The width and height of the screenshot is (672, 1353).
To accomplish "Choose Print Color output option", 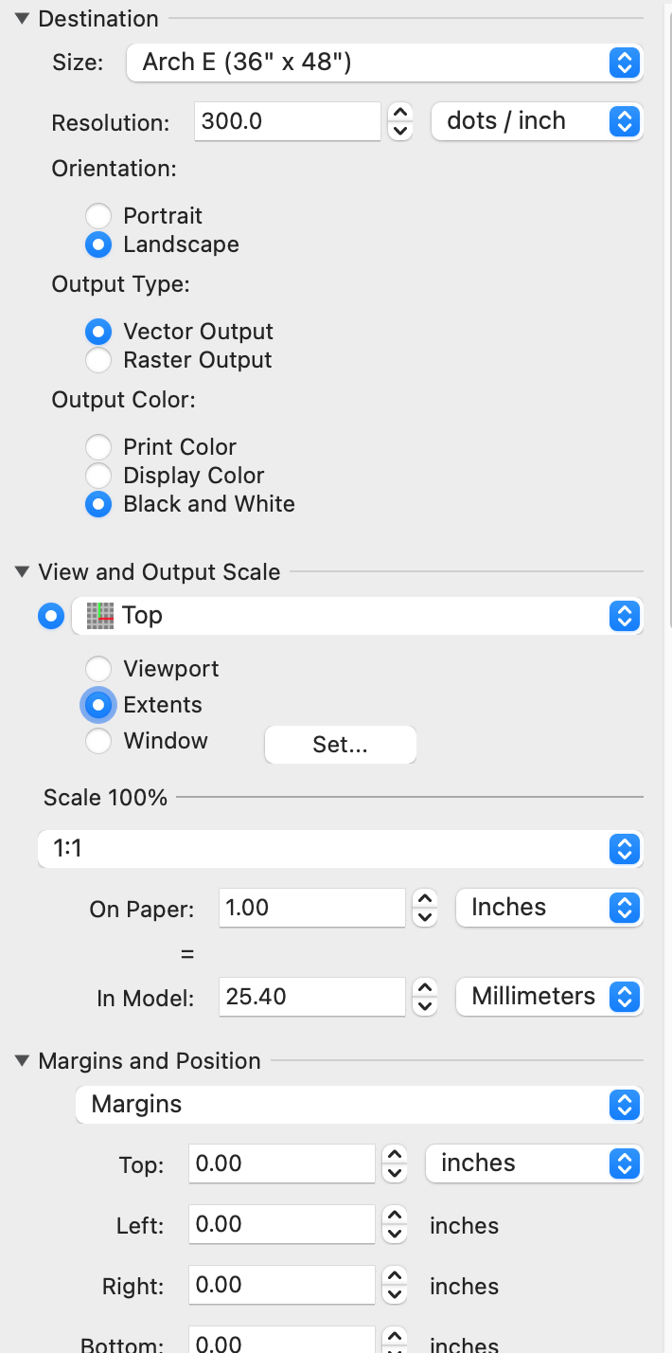I will pyautogui.click(x=98, y=447).
